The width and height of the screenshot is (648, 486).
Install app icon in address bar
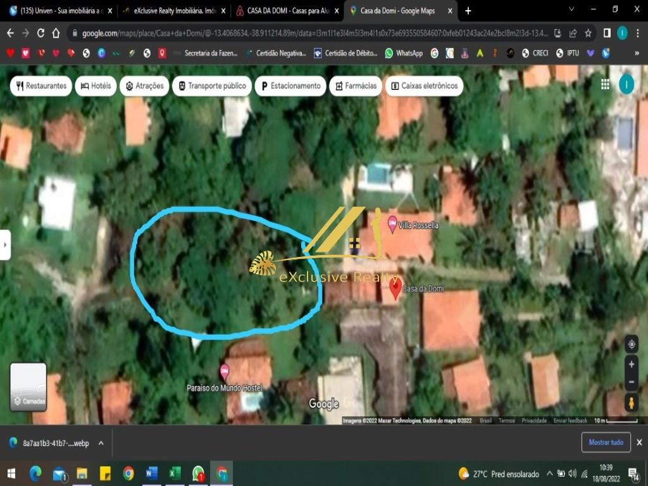[558, 34]
